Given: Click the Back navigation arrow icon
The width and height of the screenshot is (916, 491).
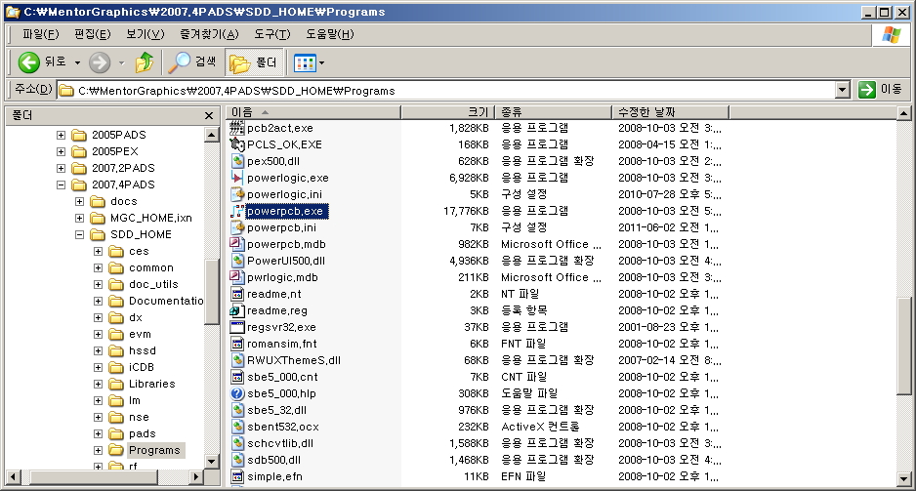Looking at the screenshot, I should 28,61.
